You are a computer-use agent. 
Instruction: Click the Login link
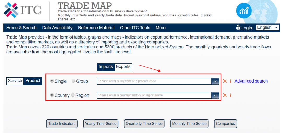point(246,28)
